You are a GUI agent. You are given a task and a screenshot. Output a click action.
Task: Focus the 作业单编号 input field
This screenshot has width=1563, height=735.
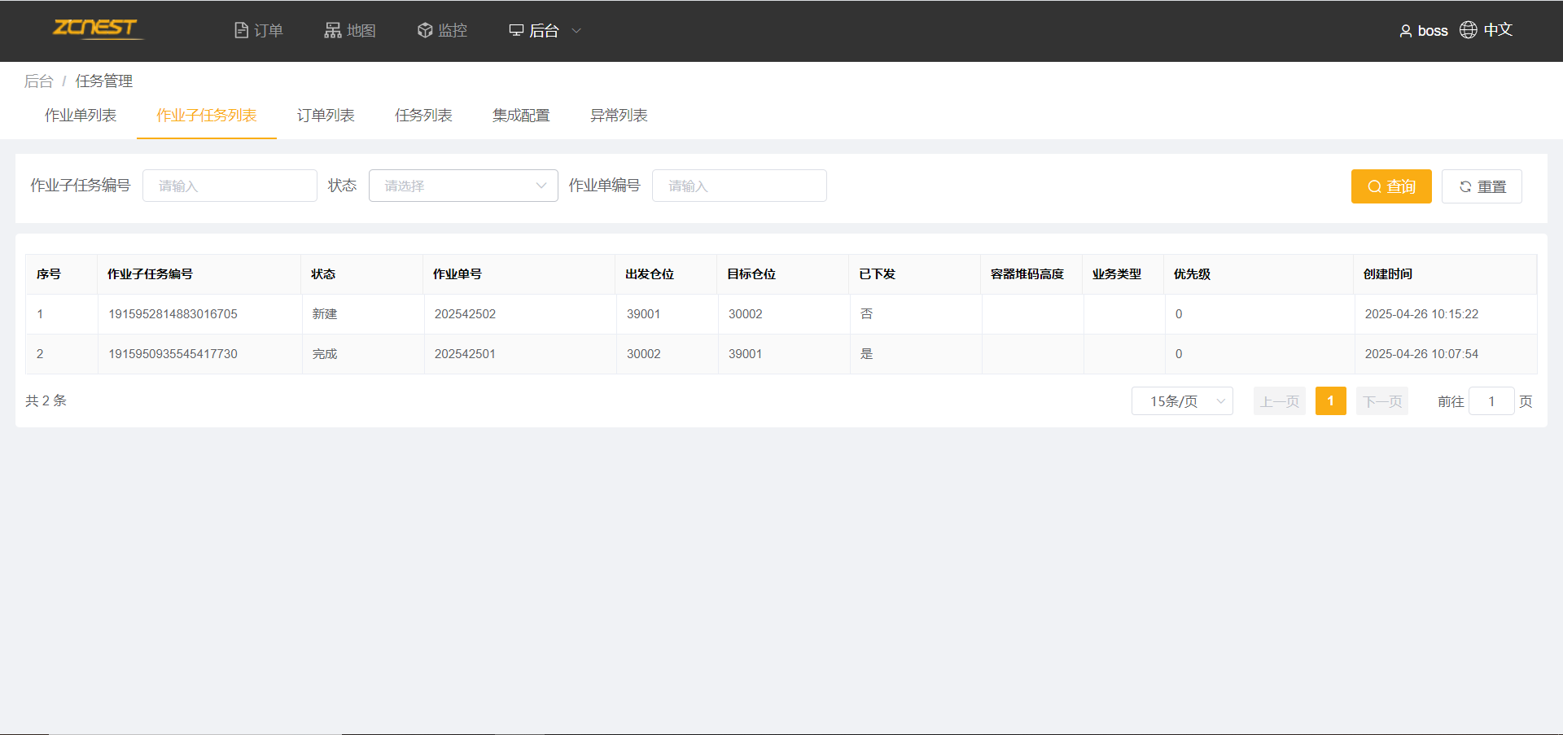(x=738, y=186)
